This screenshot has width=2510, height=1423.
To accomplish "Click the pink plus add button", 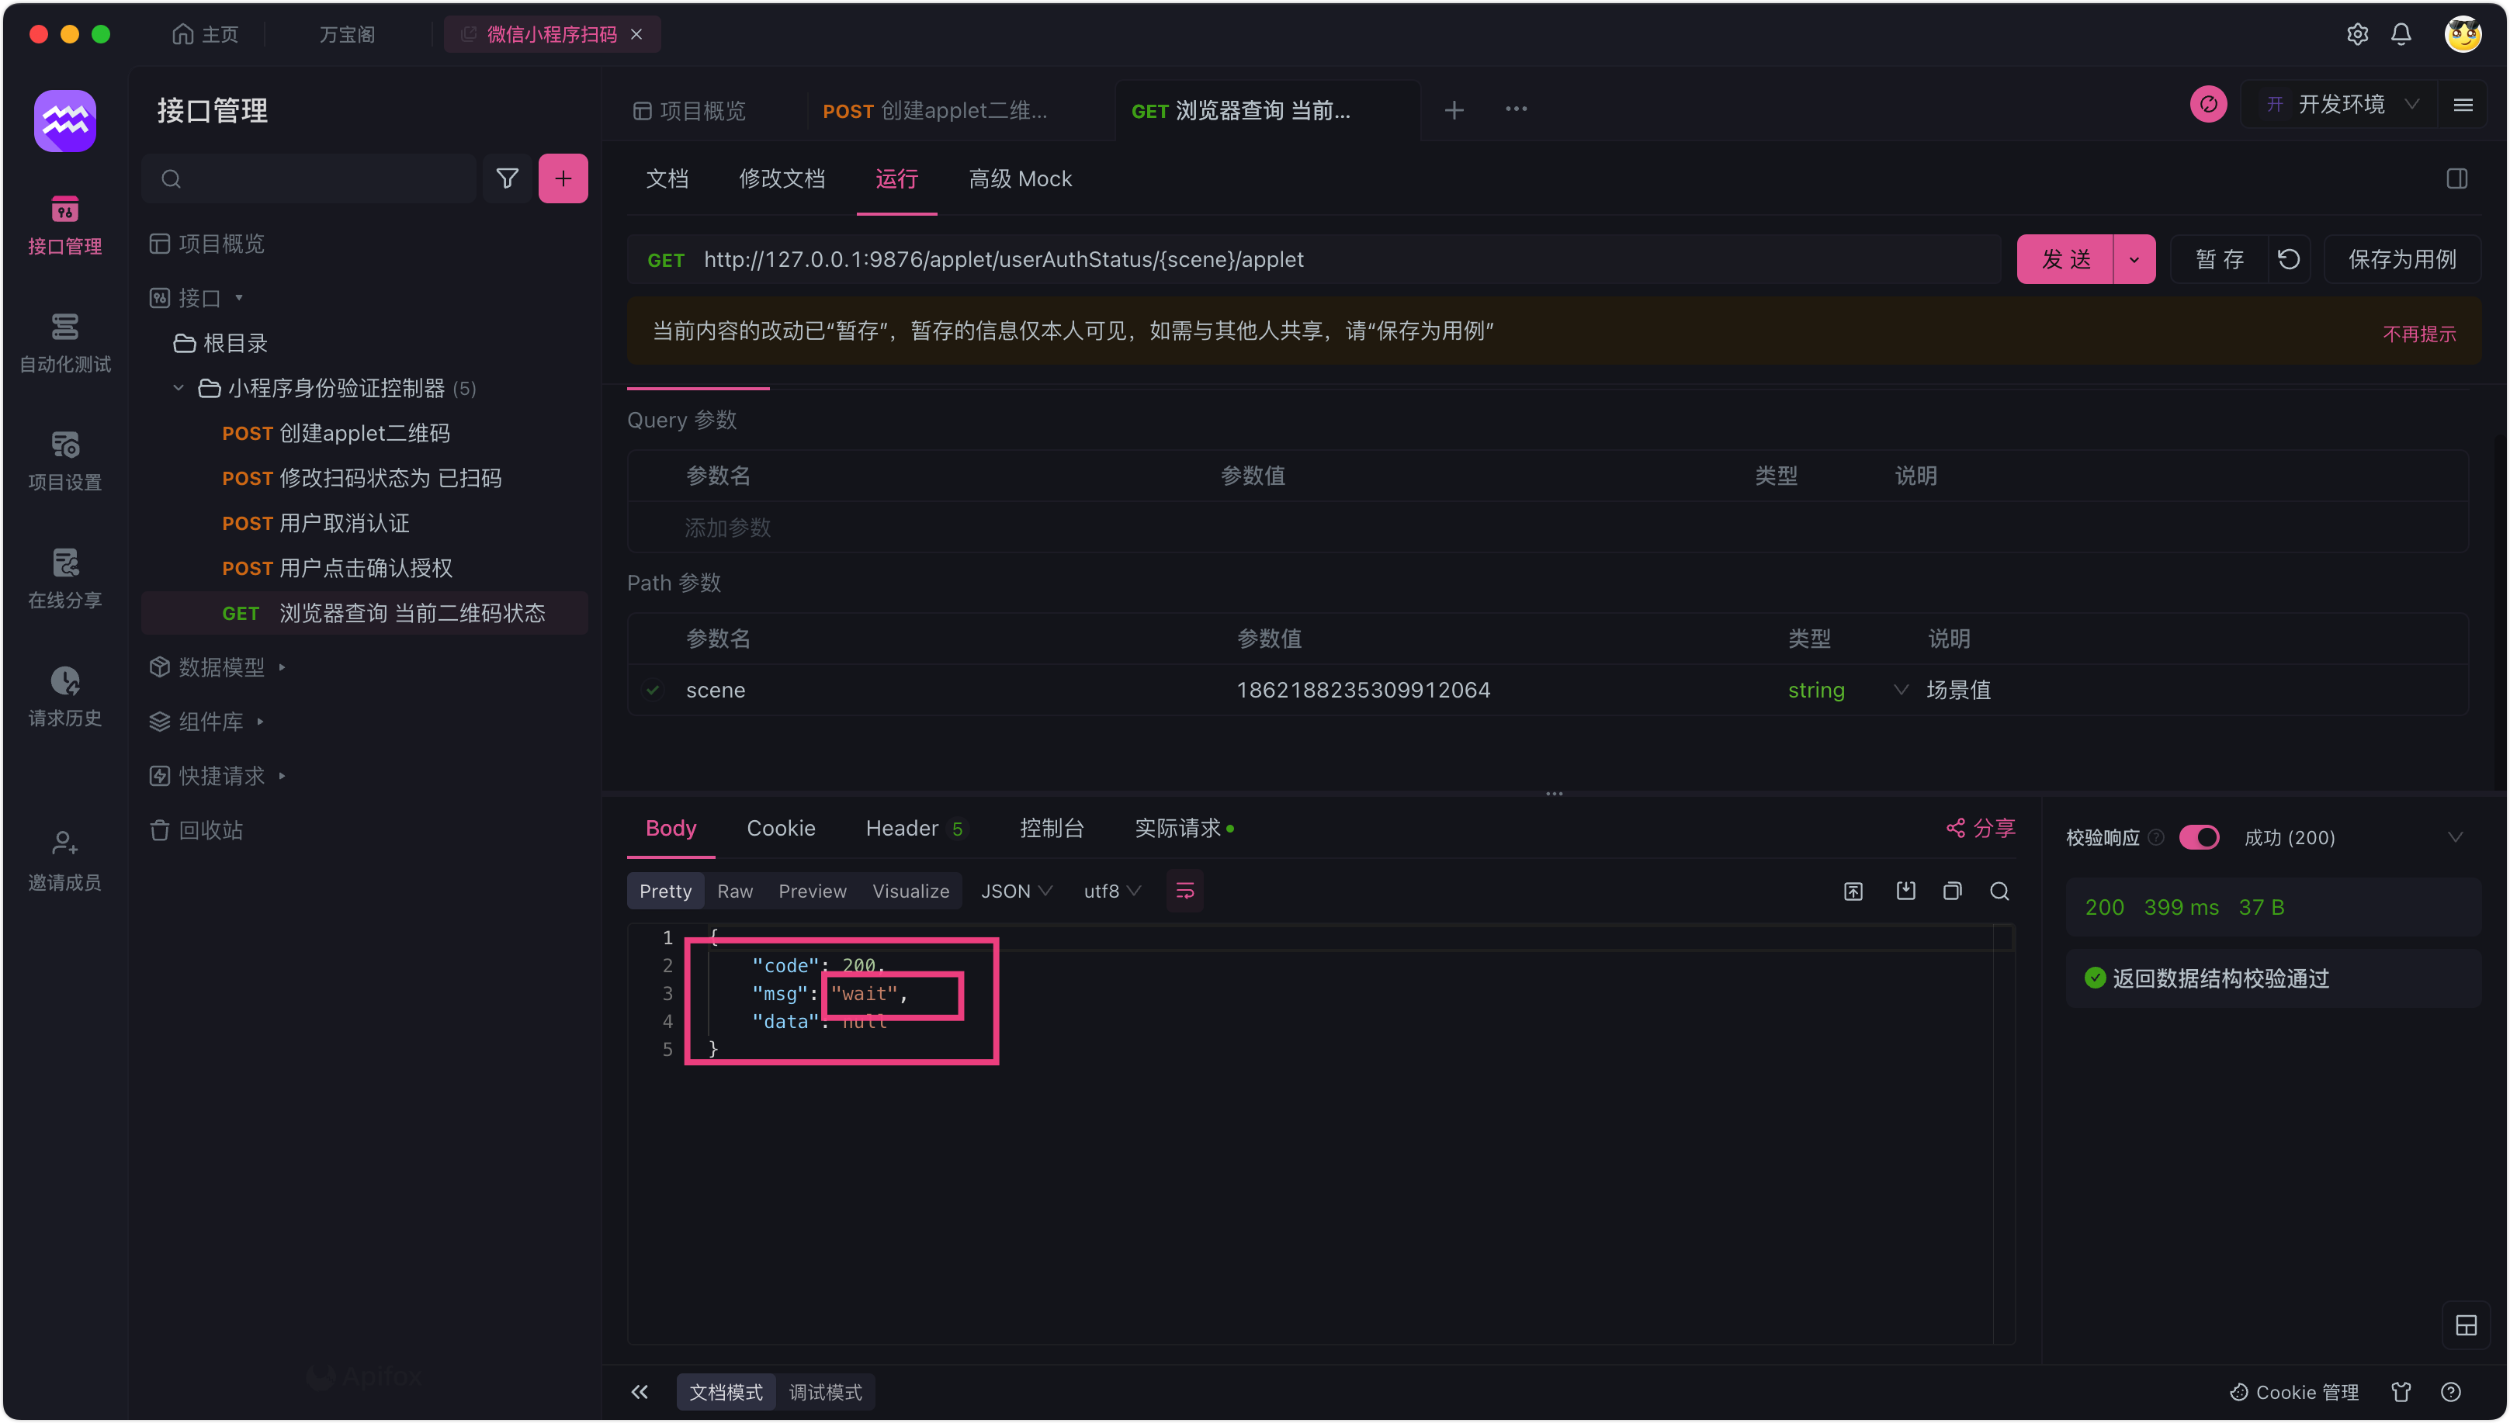I will click(x=563, y=179).
